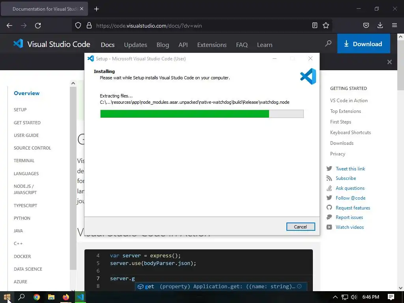Click the site security padlock icon
This screenshot has height=303, width=404.
pyautogui.click(x=89, y=26)
